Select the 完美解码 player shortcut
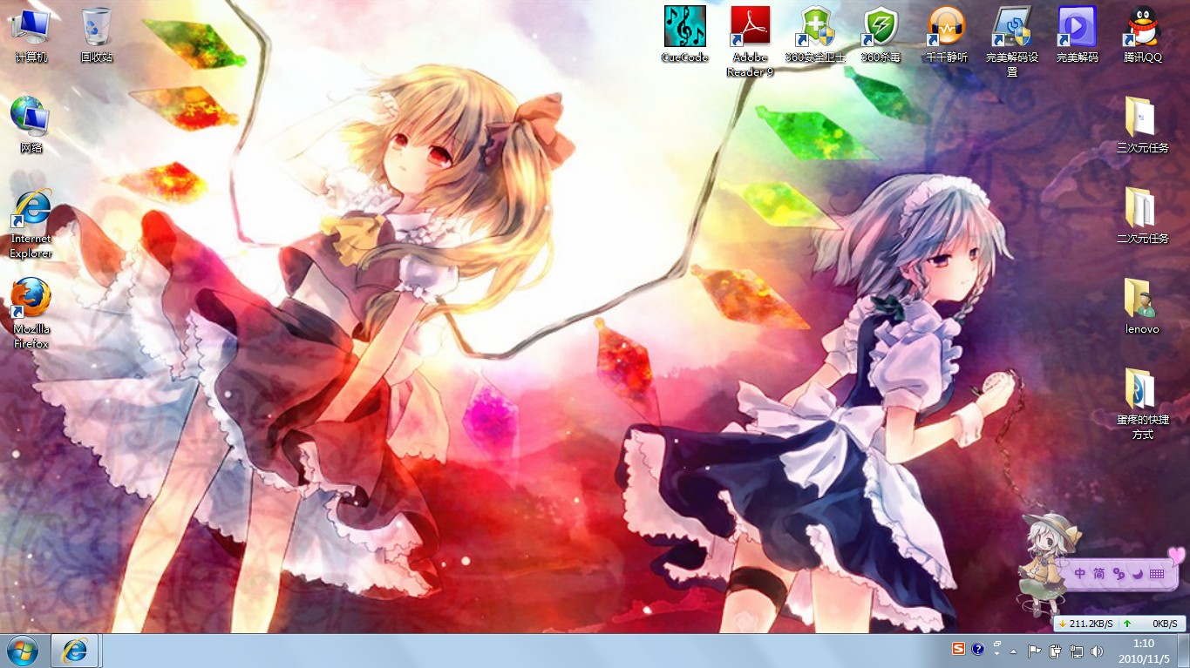The height and width of the screenshot is (668, 1190). click(x=1078, y=33)
